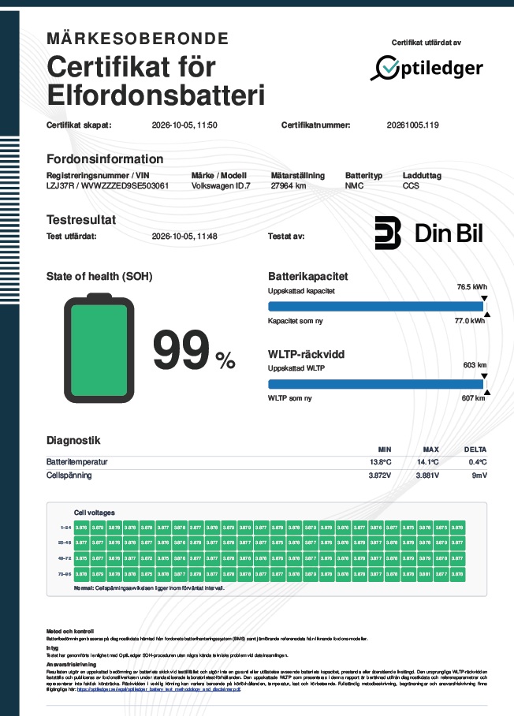Click the Cellspänning row label
Image resolution: width=514 pixels, height=716 pixels.
click(x=69, y=475)
